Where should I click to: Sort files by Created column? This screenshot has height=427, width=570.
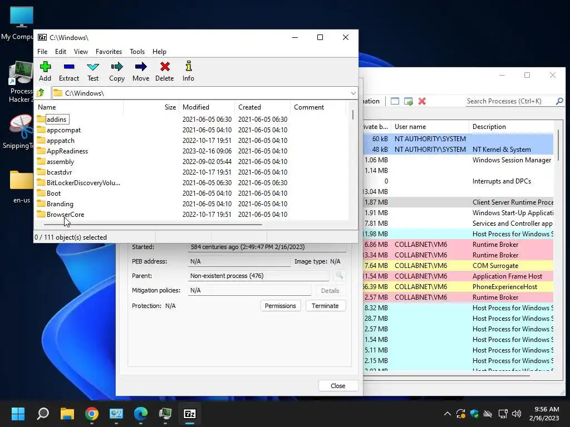click(x=263, y=107)
